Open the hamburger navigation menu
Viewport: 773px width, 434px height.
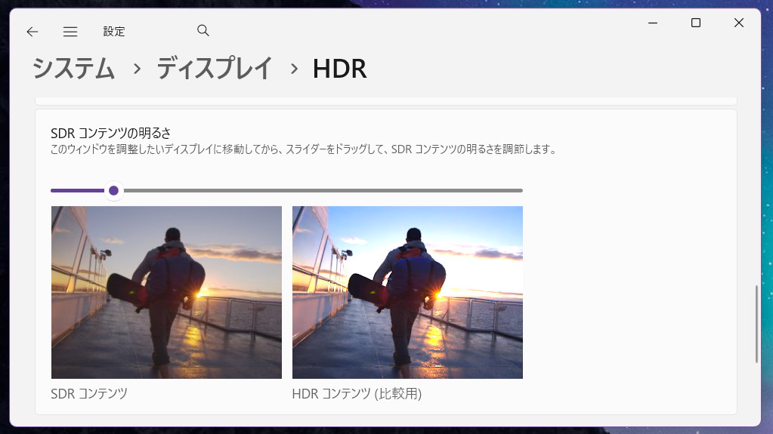click(x=70, y=32)
